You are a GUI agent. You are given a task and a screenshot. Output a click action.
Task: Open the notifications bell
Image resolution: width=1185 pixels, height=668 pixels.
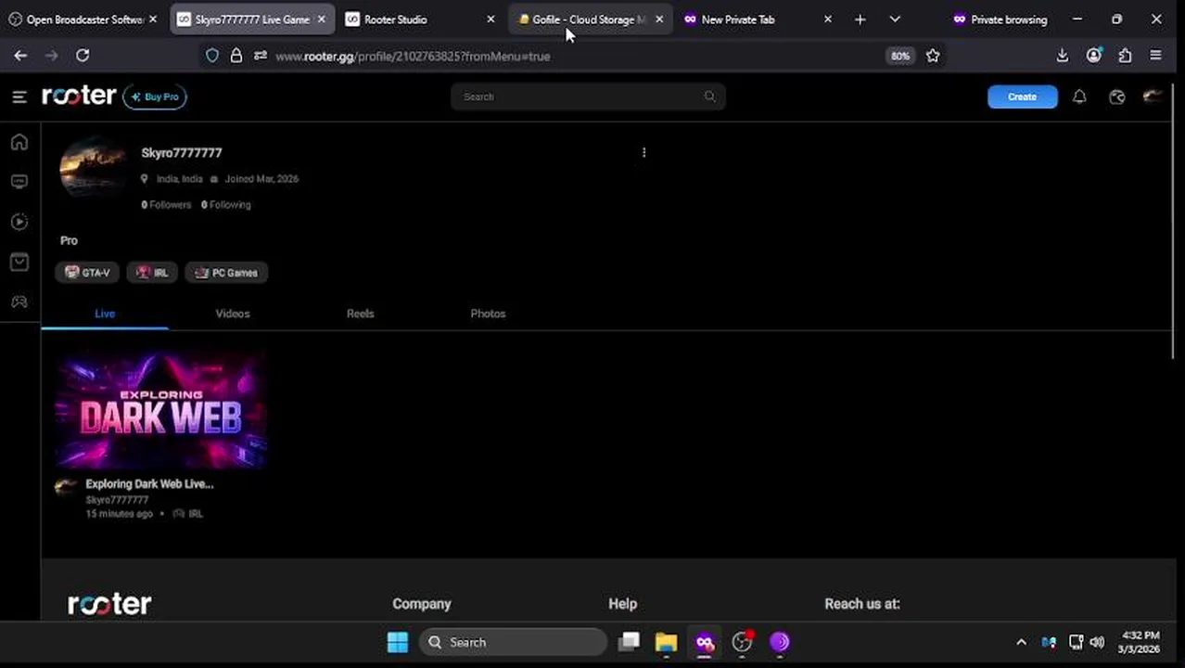click(1079, 96)
